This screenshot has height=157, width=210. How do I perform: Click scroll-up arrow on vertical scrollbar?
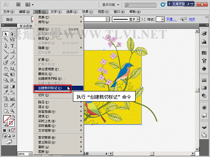coord(197,31)
